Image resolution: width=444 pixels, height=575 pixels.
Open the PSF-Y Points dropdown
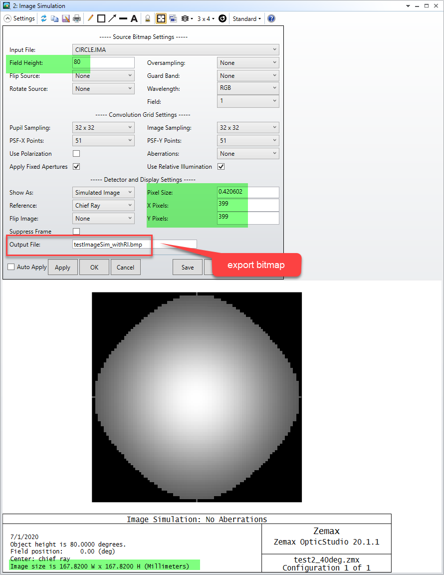pos(248,140)
